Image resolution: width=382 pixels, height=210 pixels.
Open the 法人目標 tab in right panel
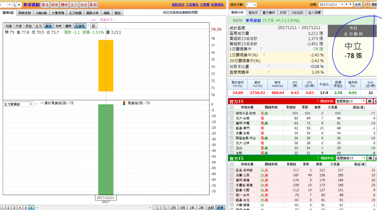[314, 12]
